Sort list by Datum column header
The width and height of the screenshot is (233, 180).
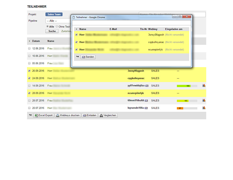[36, 41]
